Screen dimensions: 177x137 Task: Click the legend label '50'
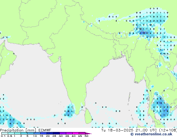(86, 136)
